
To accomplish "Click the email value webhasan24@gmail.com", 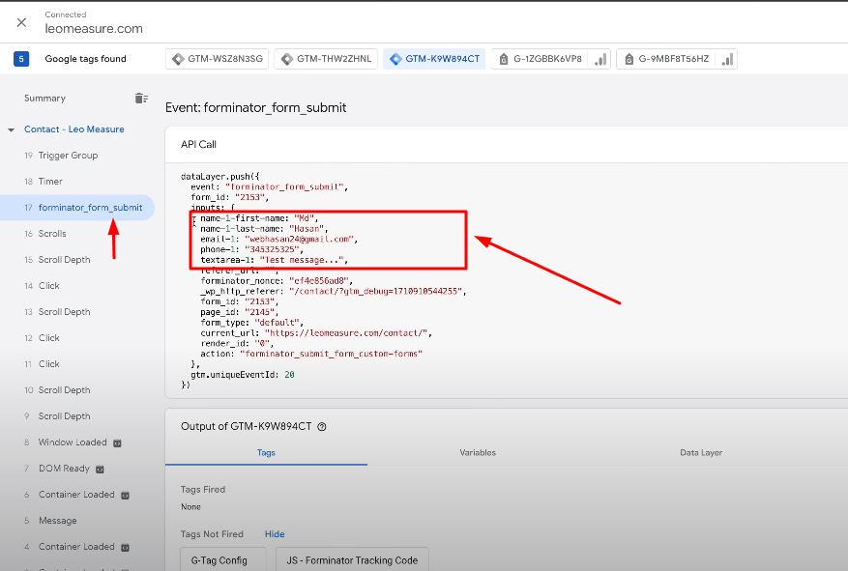I will [x=299, y=239].
